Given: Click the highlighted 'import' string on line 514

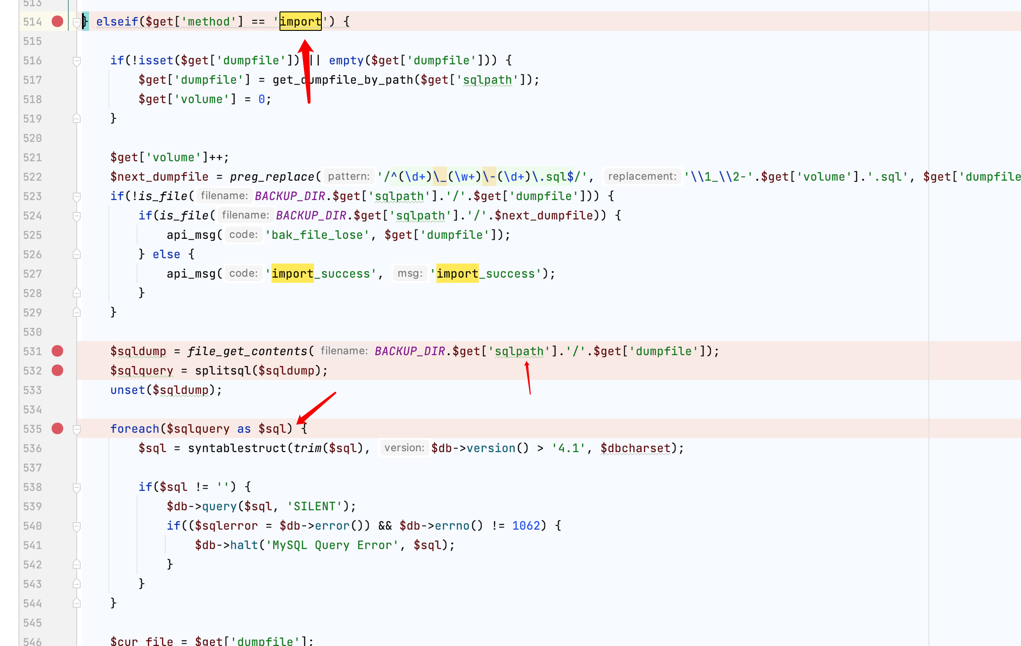Looking at the screenshot, I should tap(301, 21).
